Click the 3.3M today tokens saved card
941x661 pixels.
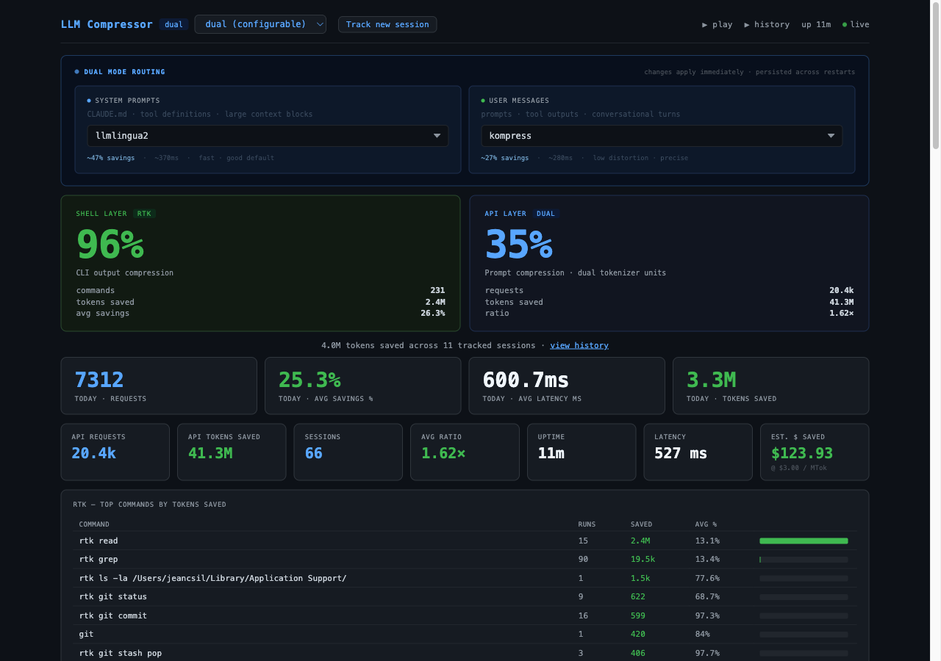(771, 386)
